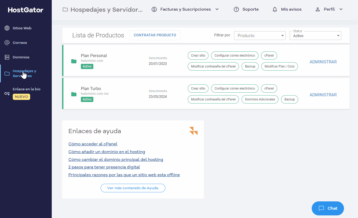Viewport: 358px width, 218px height.
Task: Click Modificar contraseña del cPanel for Plan Personal
Action: click(x=213, y=66)
